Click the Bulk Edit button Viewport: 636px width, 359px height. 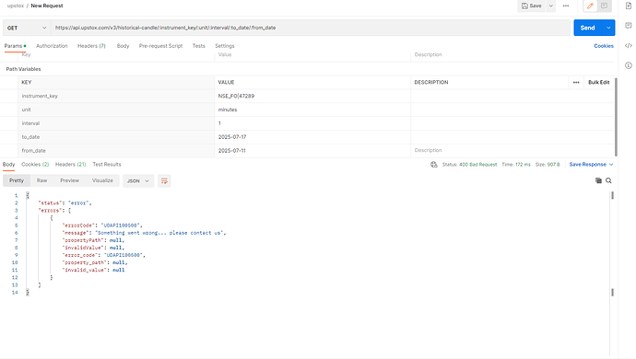pos(599,82)
